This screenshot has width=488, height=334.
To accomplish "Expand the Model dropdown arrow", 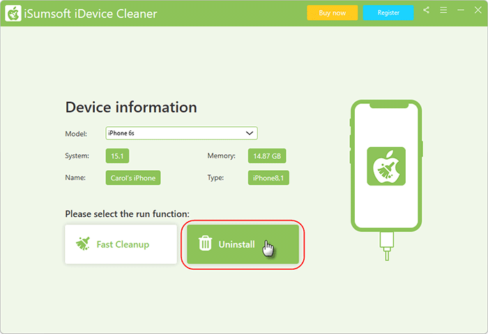I will tap(250, 133).
